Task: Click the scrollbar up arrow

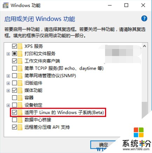Action: tap(145, 46)
